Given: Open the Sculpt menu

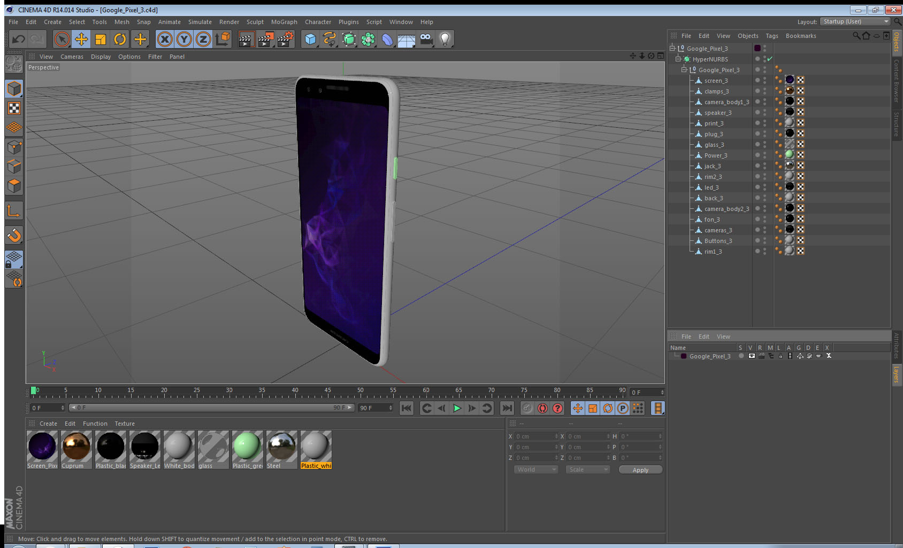Looking at the screenshot, I should coord(255,22).
